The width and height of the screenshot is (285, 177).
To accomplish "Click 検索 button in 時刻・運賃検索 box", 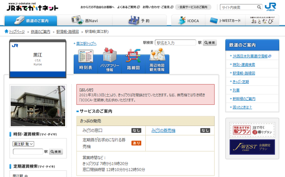I will pos(56,151).
